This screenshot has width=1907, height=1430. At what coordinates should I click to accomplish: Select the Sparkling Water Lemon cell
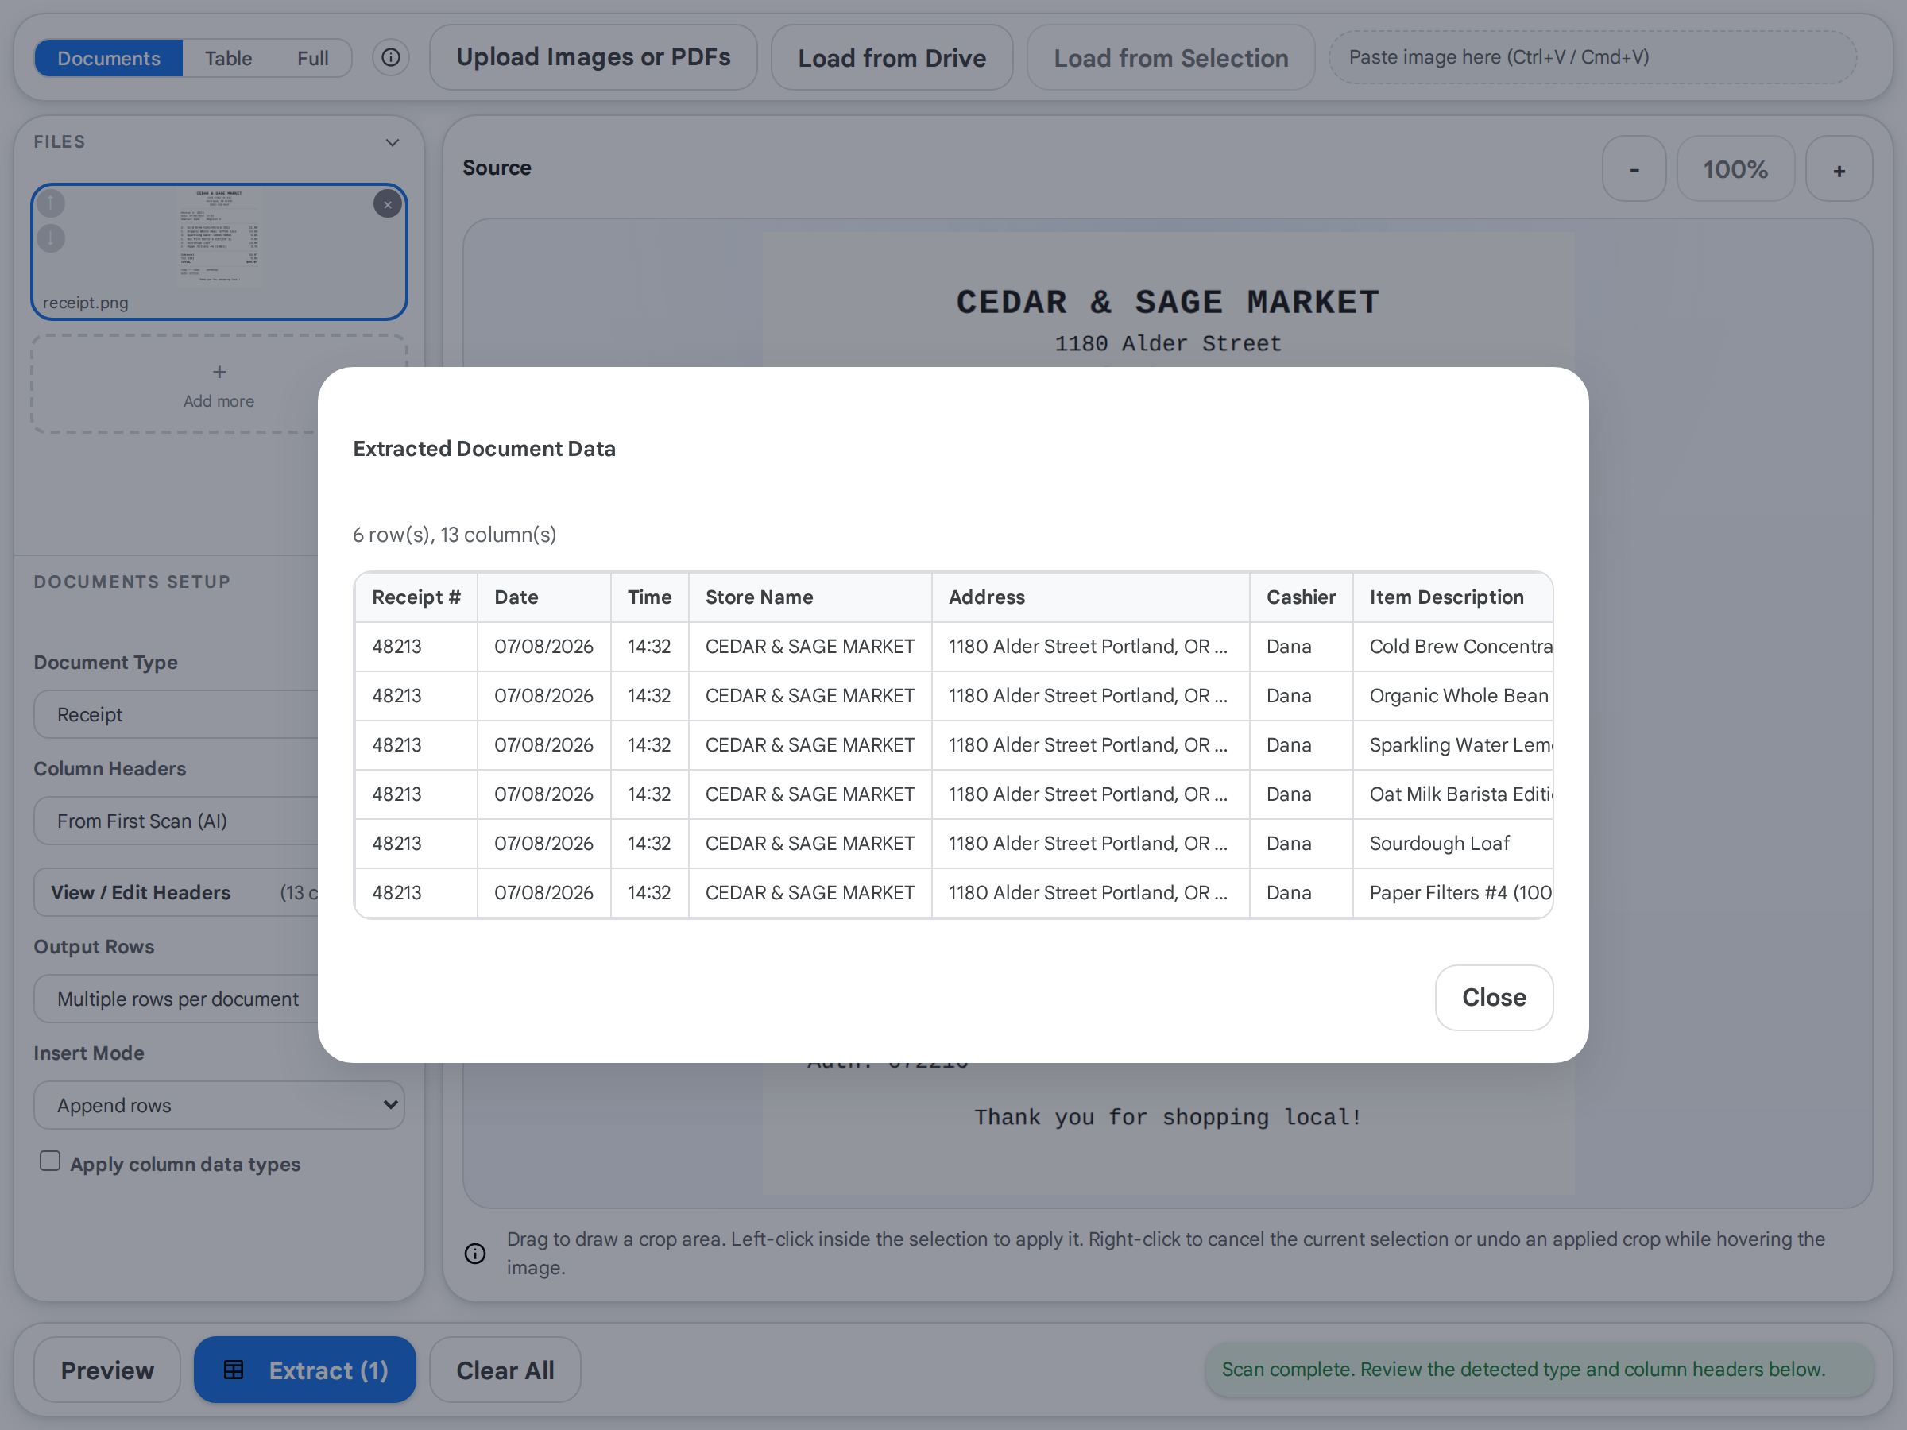[1452, 744]
